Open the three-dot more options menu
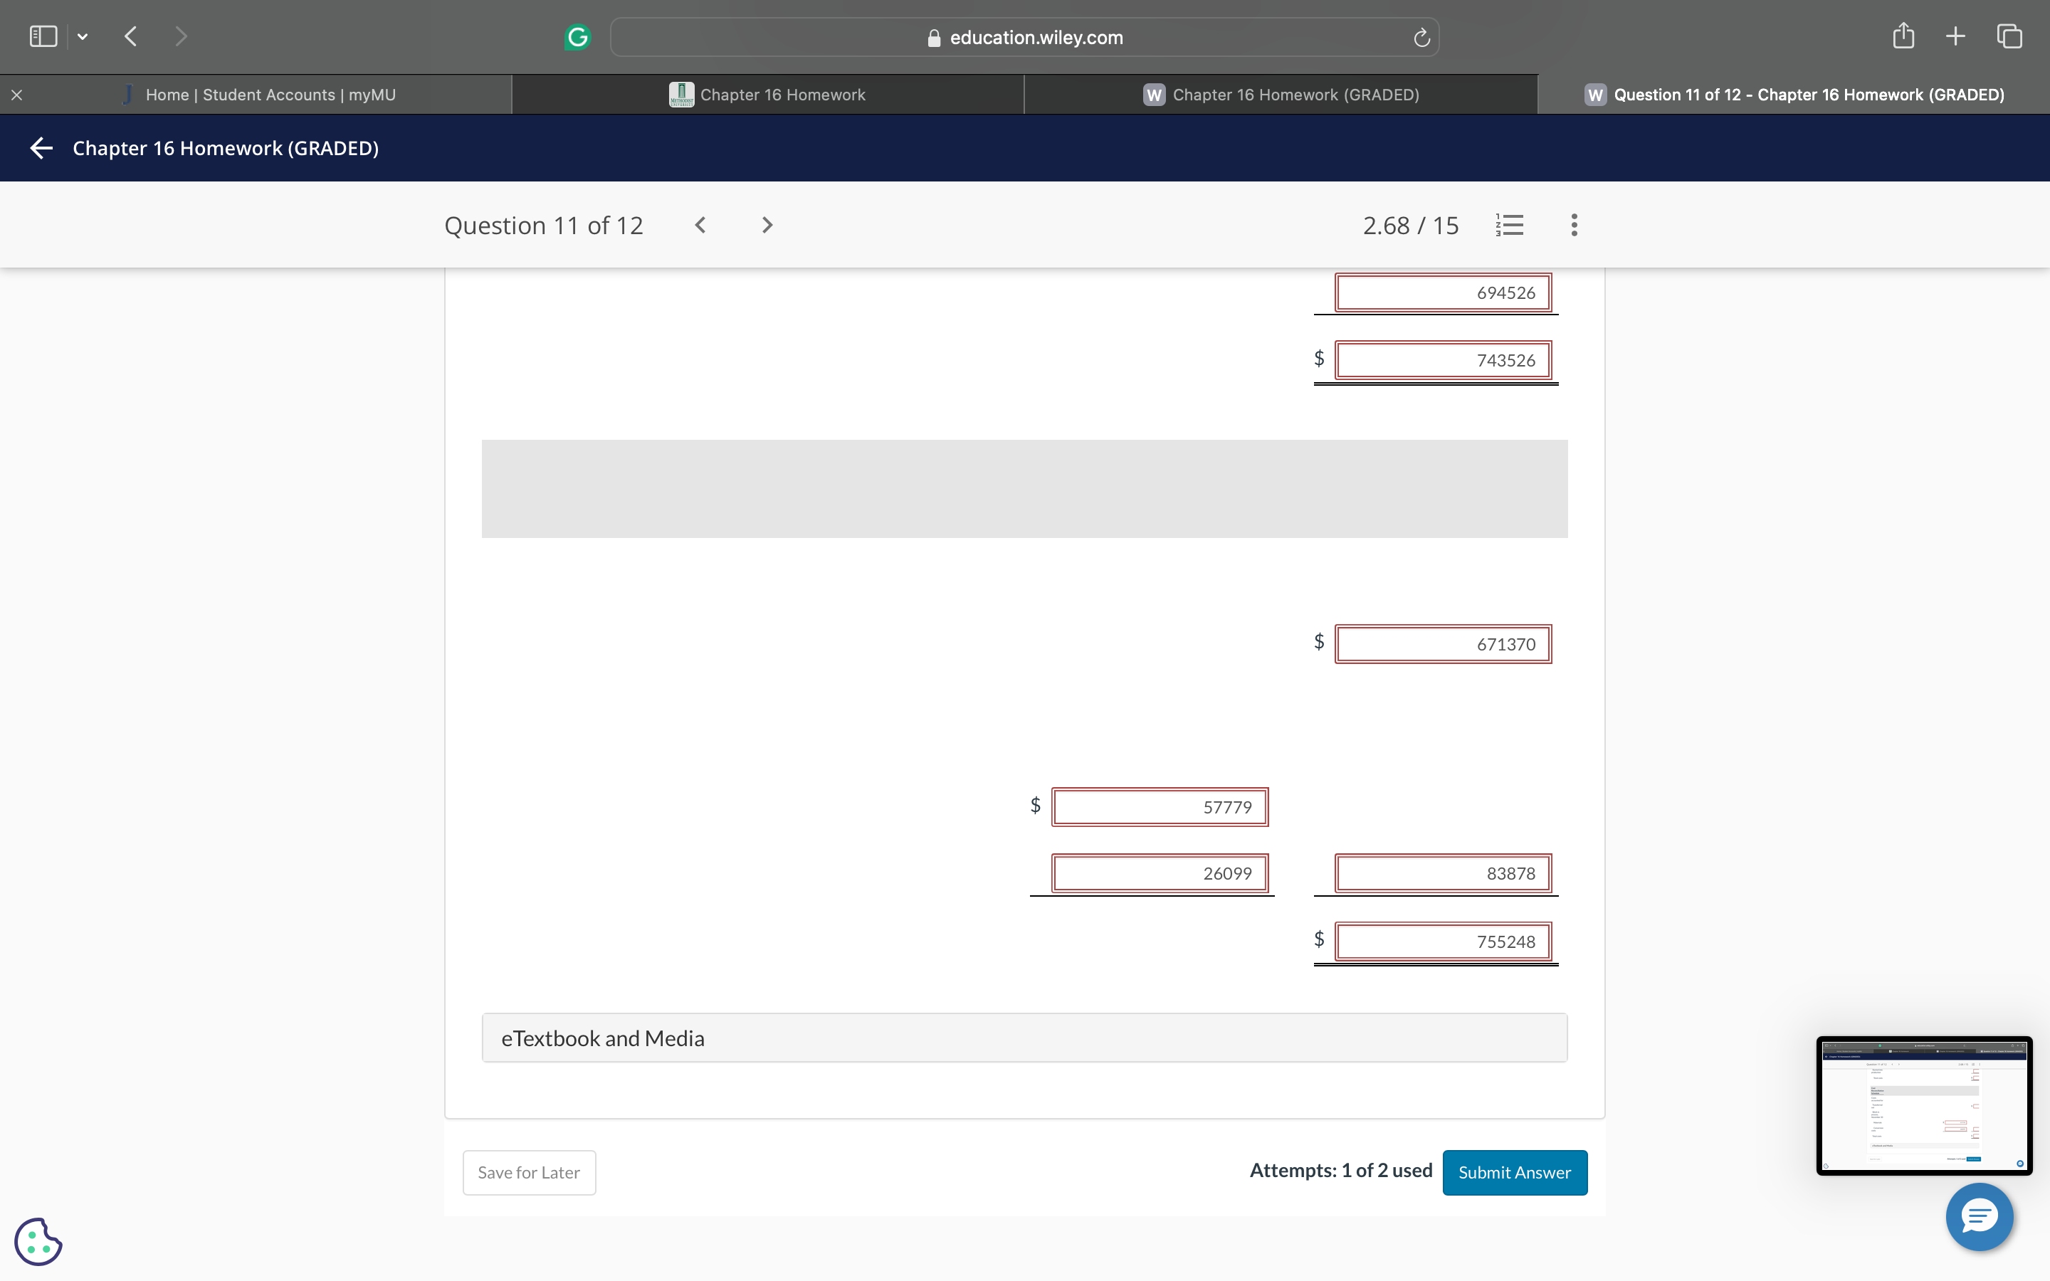The image size is (2050, 1281). (x=1574, y=226)
